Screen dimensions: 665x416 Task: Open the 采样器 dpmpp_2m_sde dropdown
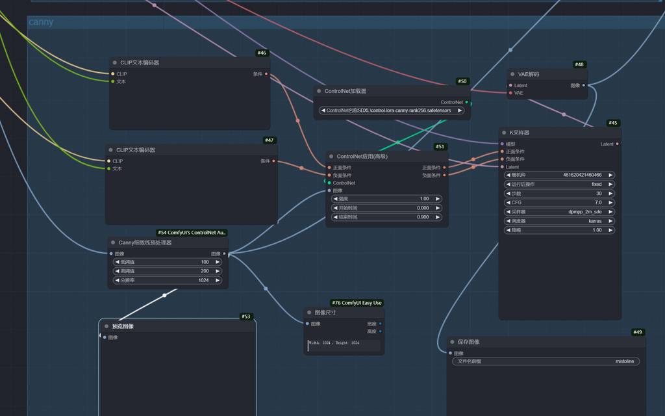tap(559, 212)
